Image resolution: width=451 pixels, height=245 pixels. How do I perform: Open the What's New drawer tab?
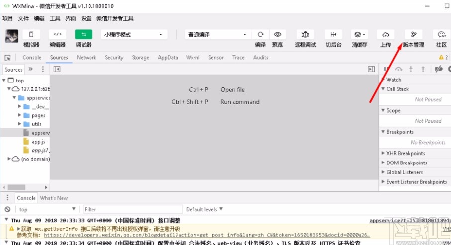[54, 198]
